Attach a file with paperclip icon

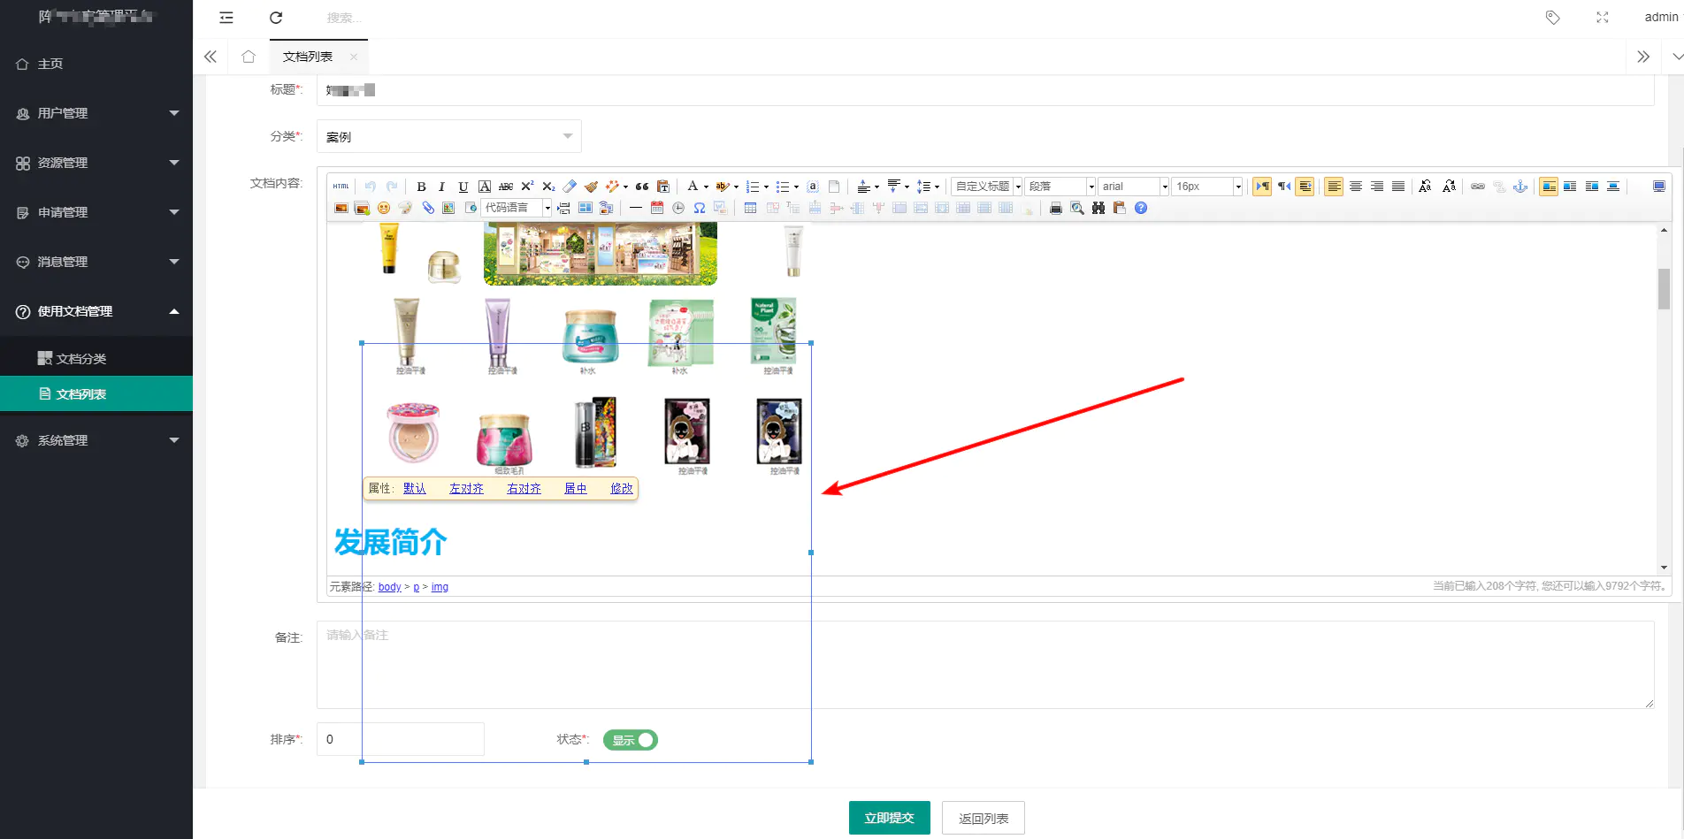point(428,208)
